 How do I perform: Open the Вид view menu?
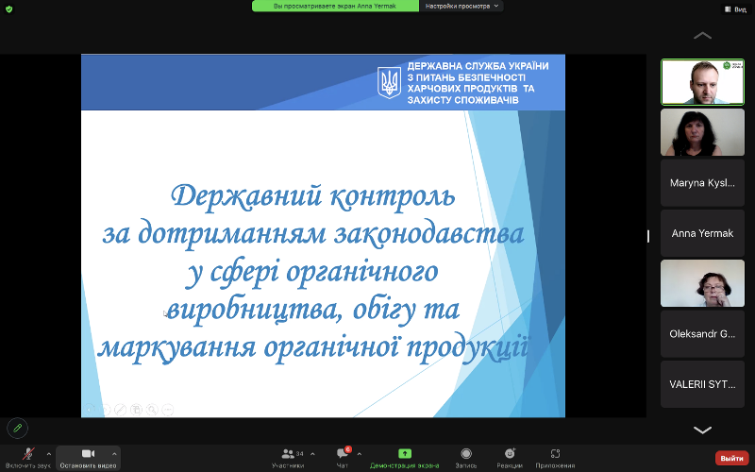735,8
